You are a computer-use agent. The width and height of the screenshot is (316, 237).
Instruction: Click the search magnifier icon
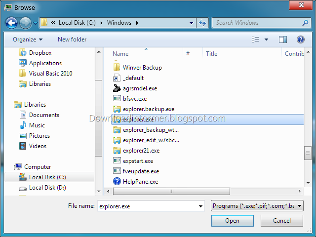[306, 23]
